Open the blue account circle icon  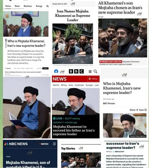[56, 71]
